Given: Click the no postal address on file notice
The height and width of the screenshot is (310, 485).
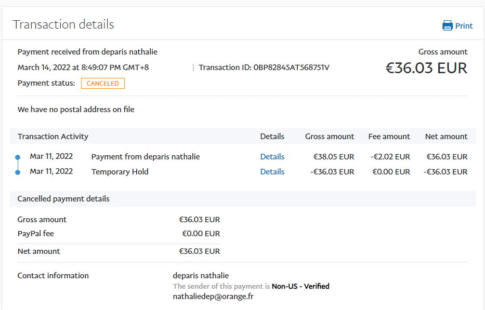Looking at the screenshot, I should click(76, 110).
